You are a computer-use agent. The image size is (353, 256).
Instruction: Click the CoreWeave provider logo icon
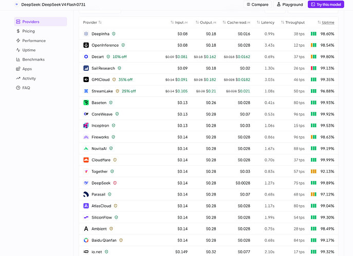pos(86,114)
